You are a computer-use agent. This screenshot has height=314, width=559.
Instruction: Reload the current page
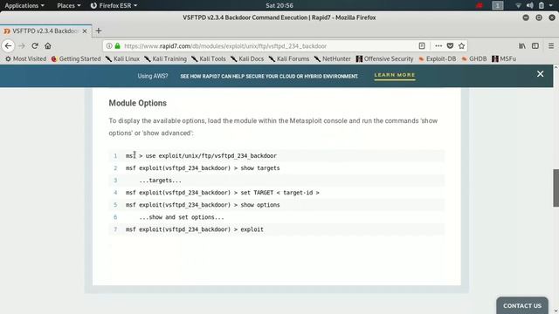[35, 46]
